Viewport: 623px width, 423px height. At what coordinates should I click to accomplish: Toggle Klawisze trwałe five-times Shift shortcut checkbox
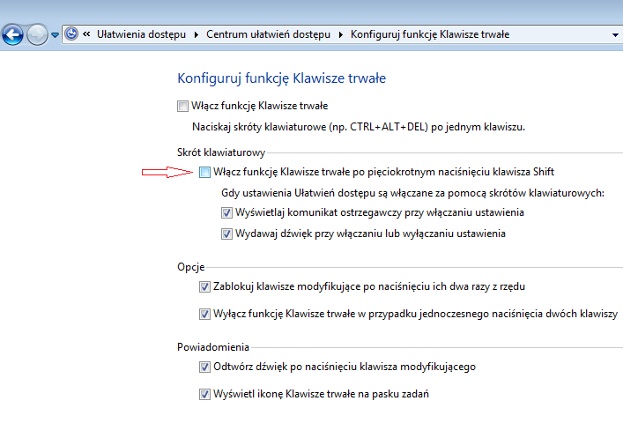tap(204, 172)
